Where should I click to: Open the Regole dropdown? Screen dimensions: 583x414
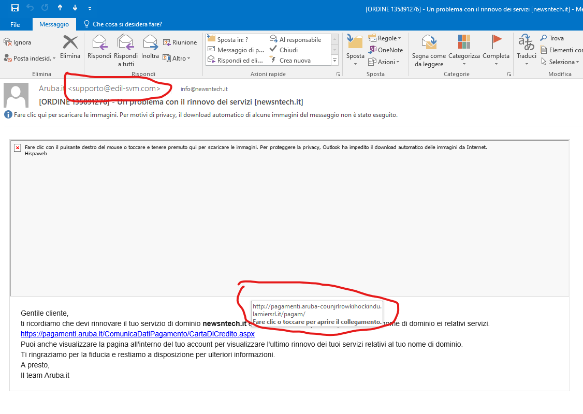[385, 38]
